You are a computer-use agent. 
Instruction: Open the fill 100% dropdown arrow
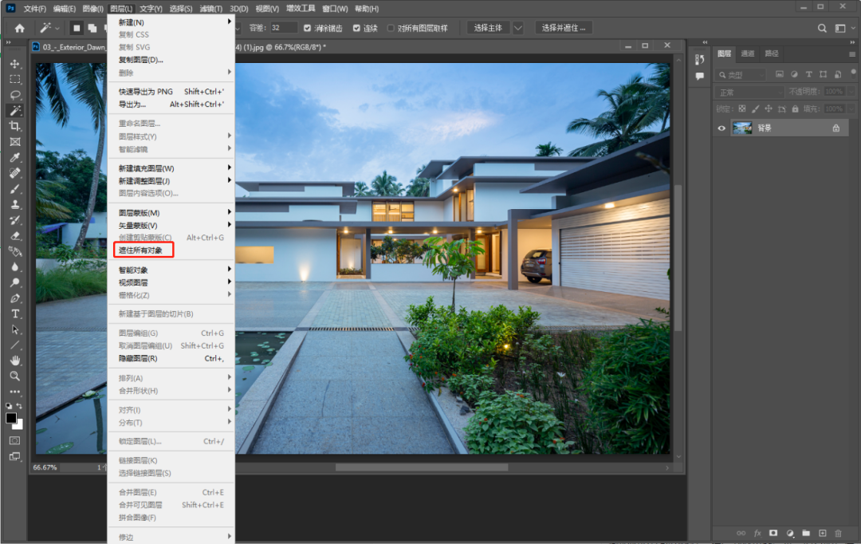pyautogui.click(x=851, y=108)
